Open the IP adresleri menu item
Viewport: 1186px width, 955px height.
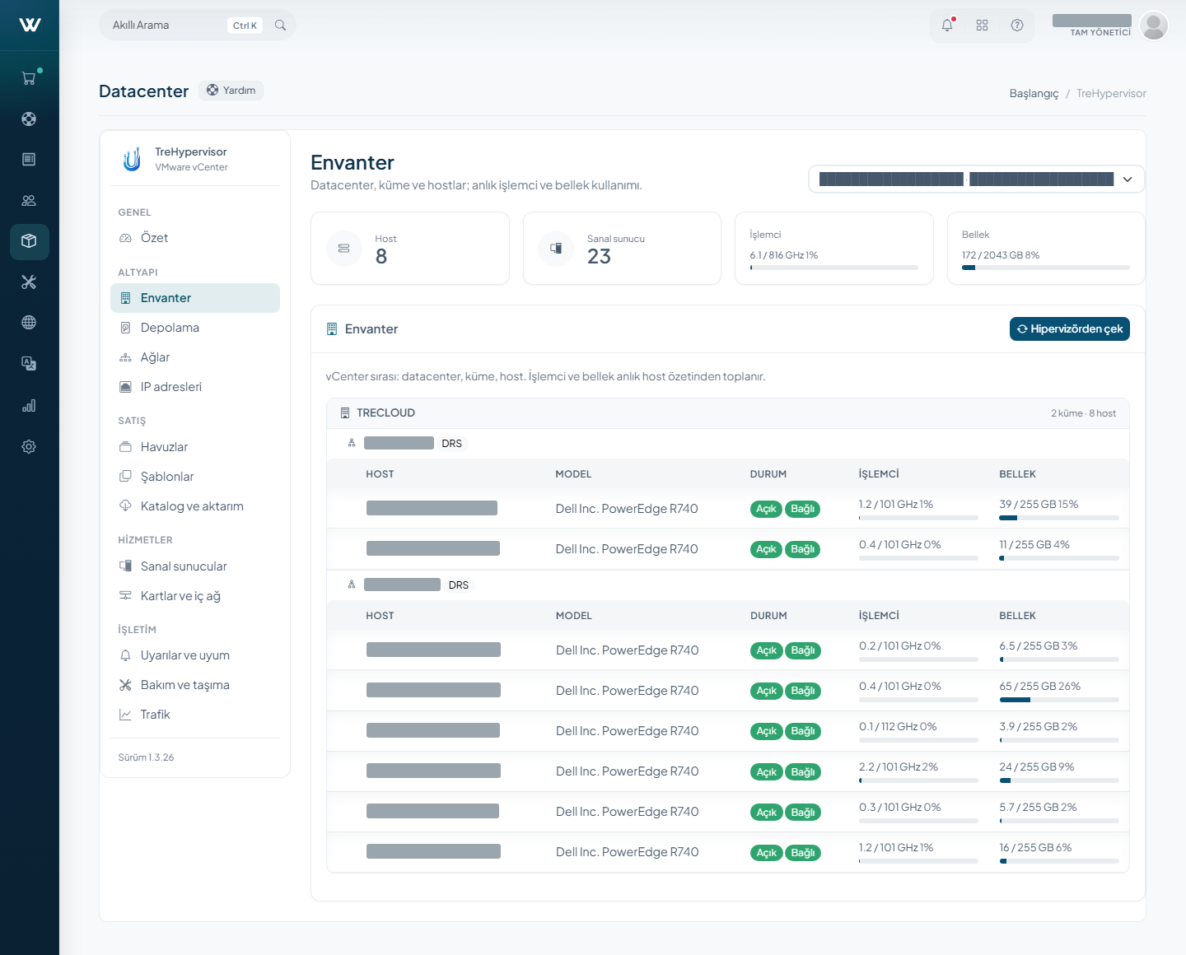(x=195, y=387)
